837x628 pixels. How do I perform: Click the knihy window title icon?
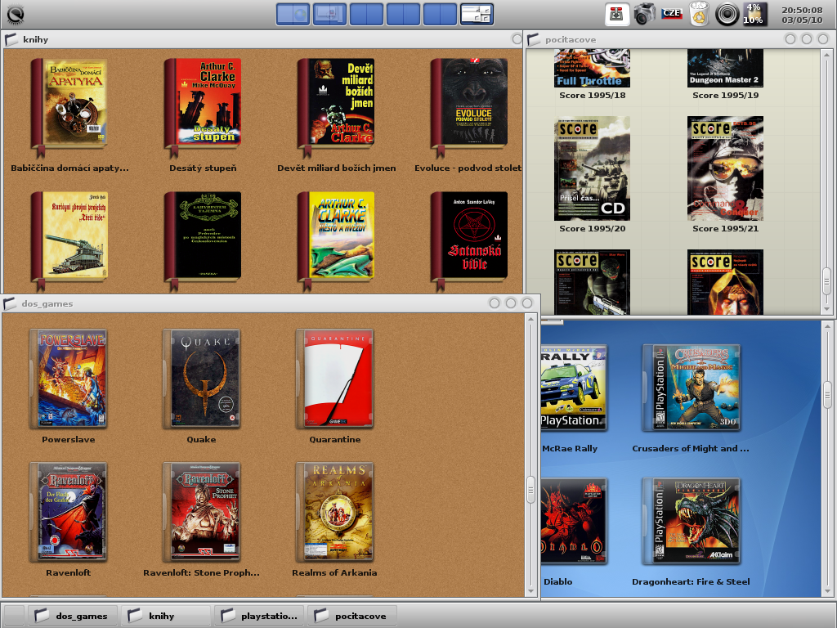[11, 39]
